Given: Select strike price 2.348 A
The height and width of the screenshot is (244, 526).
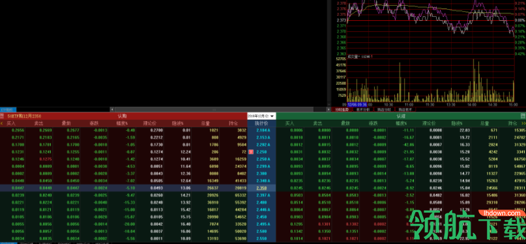Looking at the screenshot, I should click(263, 181).
